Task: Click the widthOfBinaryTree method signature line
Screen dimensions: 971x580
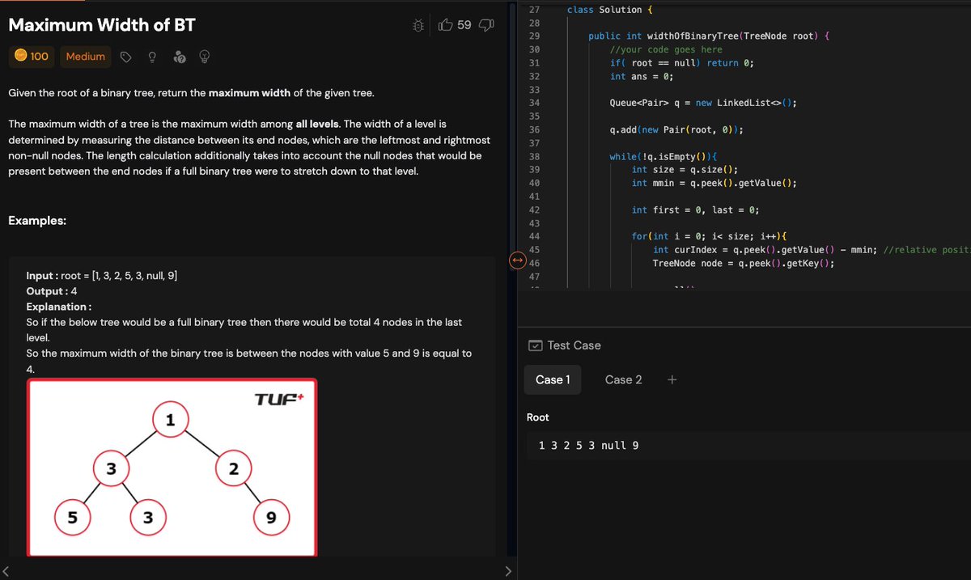Action: click(709, 36)
